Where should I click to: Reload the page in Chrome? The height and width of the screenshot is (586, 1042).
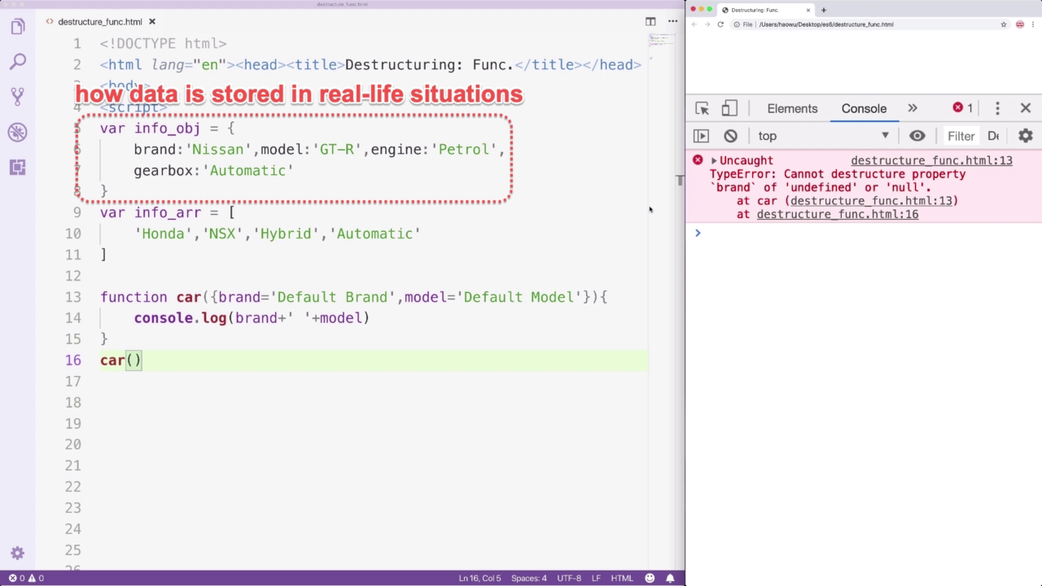coord(720,24)
